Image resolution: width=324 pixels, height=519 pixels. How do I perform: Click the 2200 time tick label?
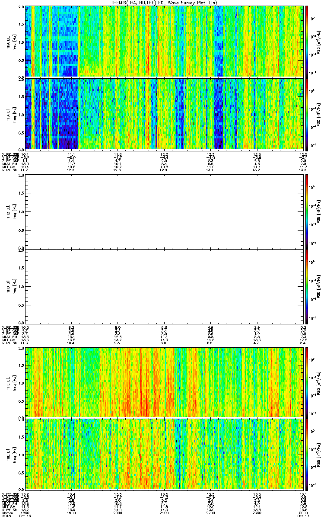click(210, 512)
